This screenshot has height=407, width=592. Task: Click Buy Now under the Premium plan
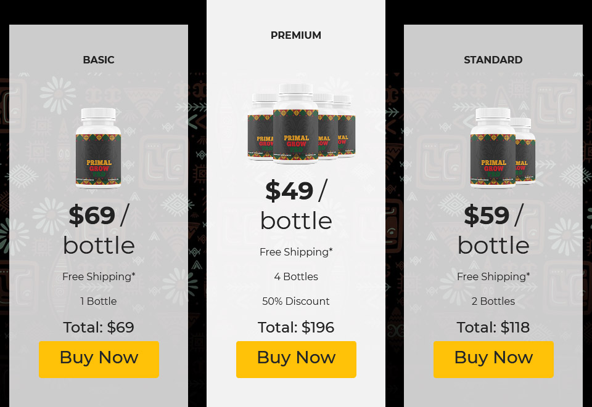(296, 359)
